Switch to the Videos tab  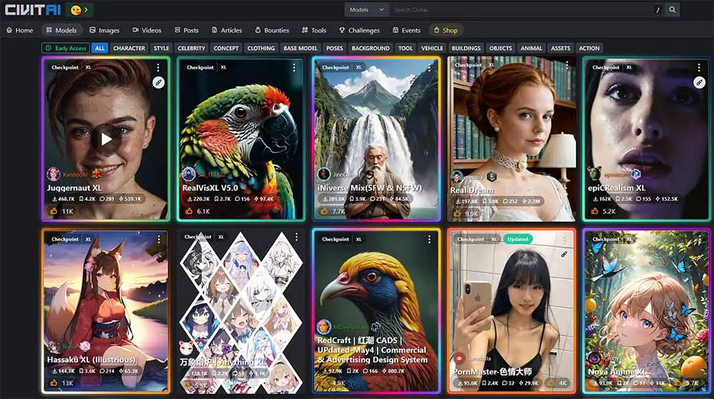(147, 30)
